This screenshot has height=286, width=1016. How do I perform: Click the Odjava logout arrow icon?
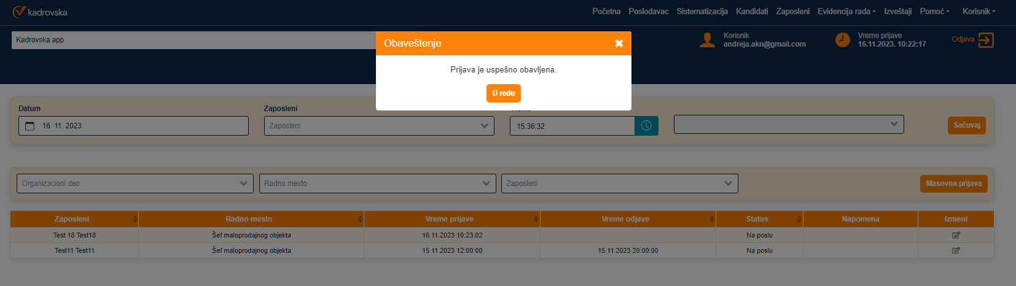985,41
